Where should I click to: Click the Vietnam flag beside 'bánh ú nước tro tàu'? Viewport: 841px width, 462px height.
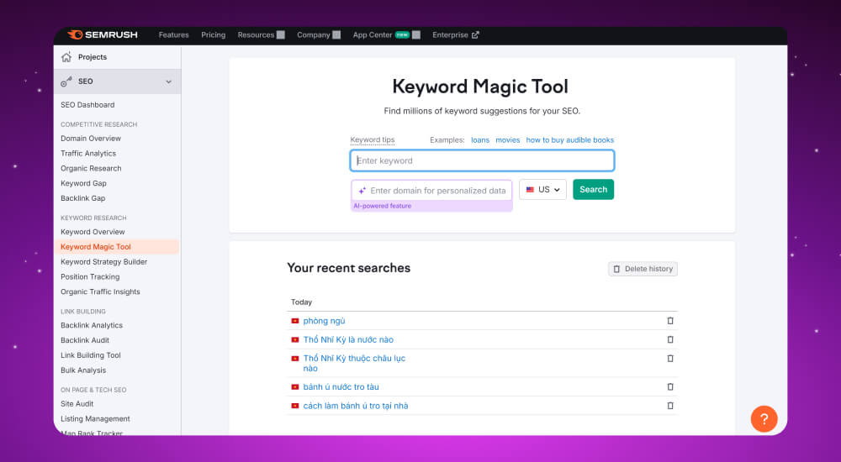click(294, 386)
